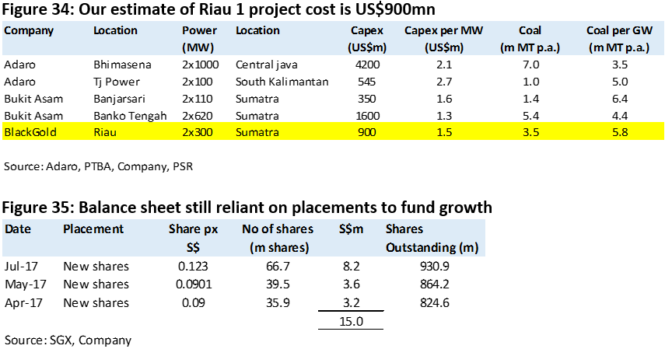The image size is (665, 349).
Task: Select the No of shares column header
Action: coord(278,238)
